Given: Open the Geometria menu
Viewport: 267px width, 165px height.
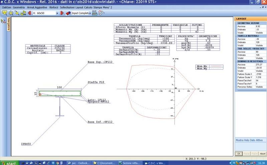Looking at the screenshot, I should pyautogui.click(x=19, y=7).
